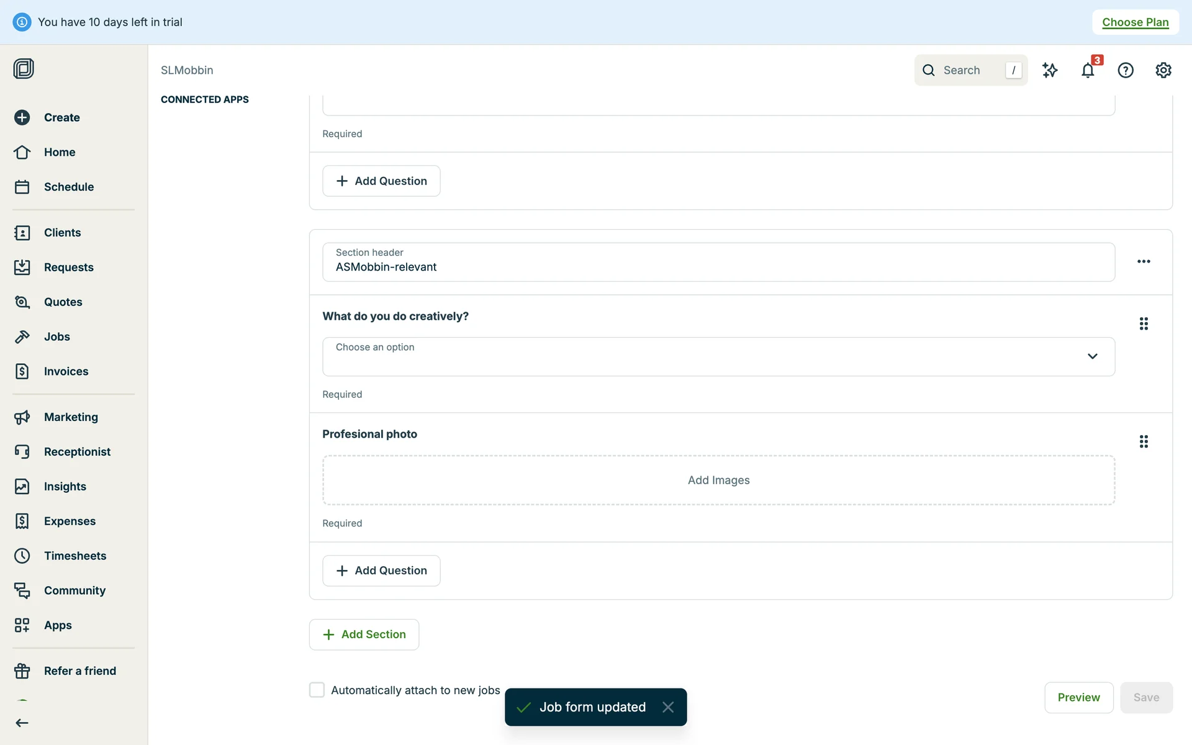Follow the Choose Plan link
This screenshot has height=745, width=1192.
(x=1135, y=22)
